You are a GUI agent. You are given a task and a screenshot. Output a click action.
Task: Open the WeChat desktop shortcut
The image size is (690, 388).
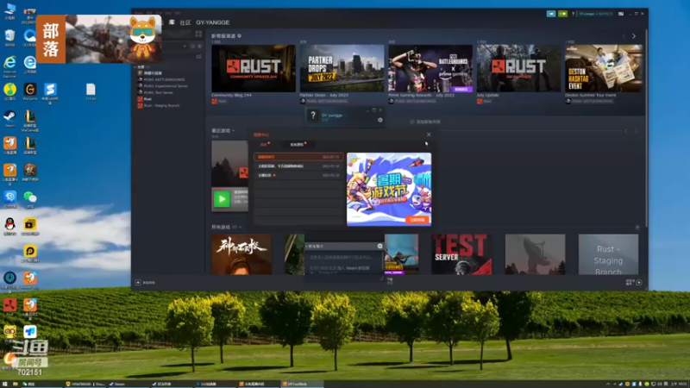point(30,199)
